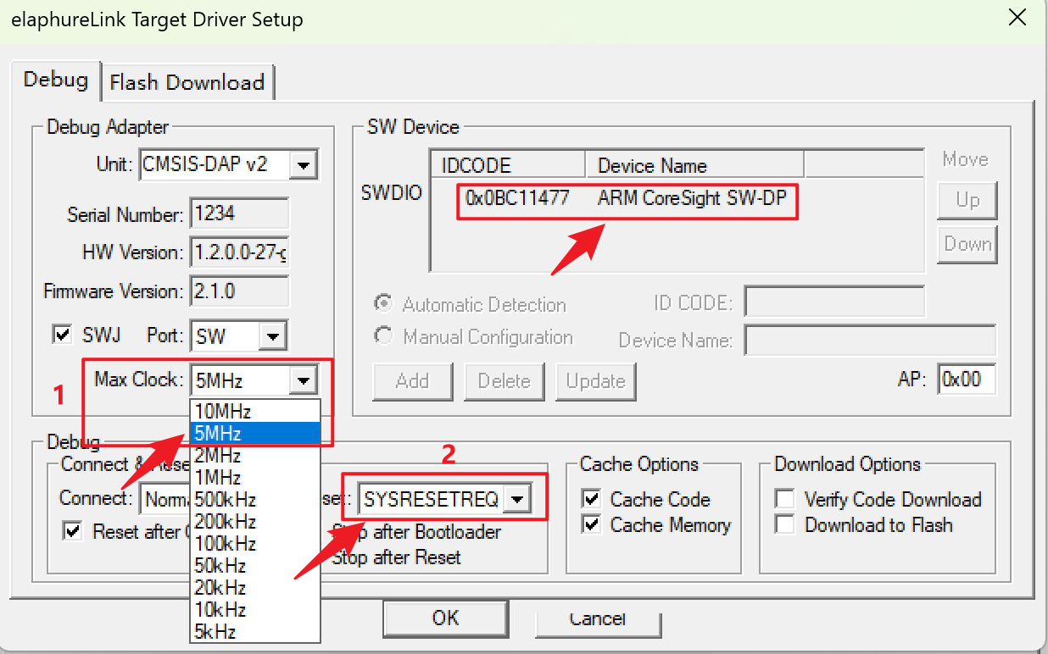Collapse the Max Clock dropdown arrow
This screenshot has height=654, width=1048.
(304, 381)
